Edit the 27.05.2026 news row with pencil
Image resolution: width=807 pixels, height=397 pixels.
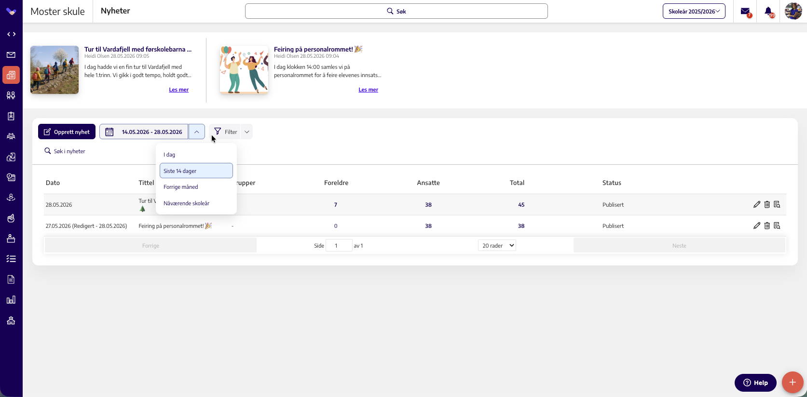coord(757,225)
